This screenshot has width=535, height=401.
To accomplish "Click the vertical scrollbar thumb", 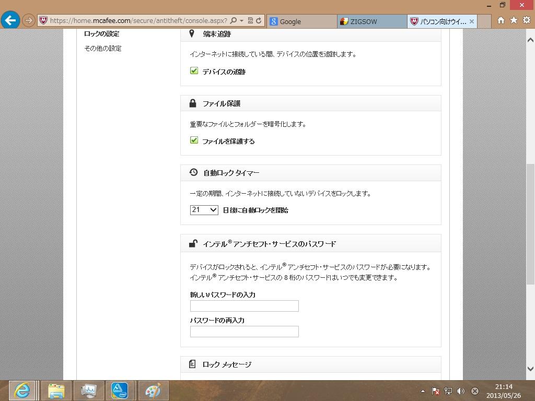I will 530,224.
